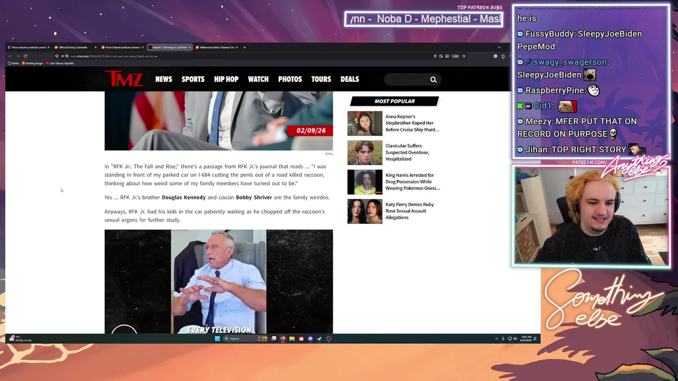The image size is (678, 381).
Task: Open the PHOTOS section
Action: pyautogui.click(x=290, y=79)
